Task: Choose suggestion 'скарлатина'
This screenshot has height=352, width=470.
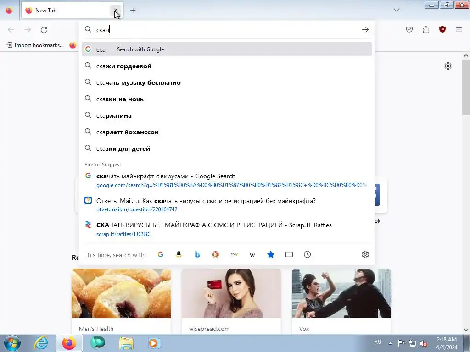Action: pyautogui.click(x=227, y=115)
